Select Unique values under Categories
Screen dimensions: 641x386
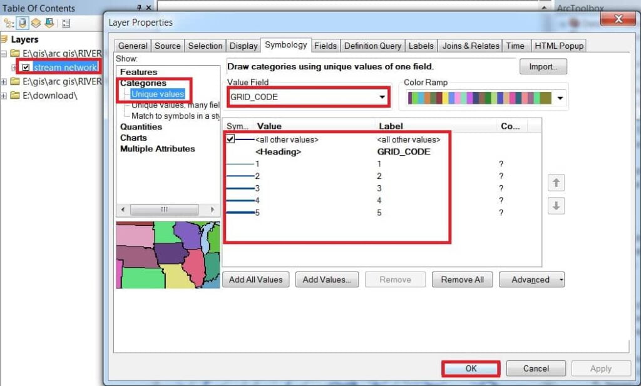tap(158, 93)
